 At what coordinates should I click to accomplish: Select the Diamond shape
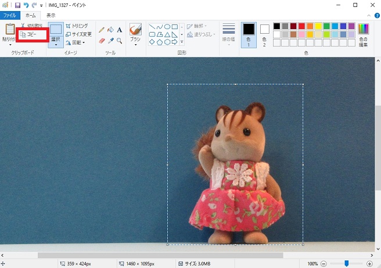[152, 42]
